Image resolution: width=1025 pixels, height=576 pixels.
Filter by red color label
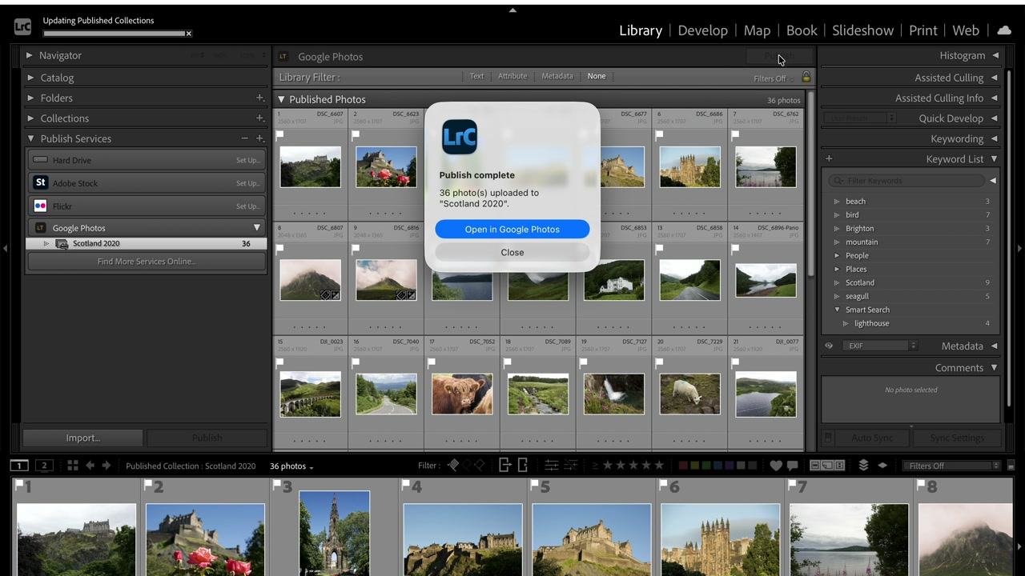click(683, 466)
